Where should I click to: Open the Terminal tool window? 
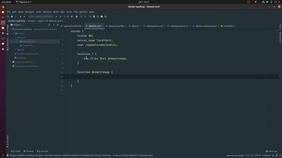coord(28,151)
